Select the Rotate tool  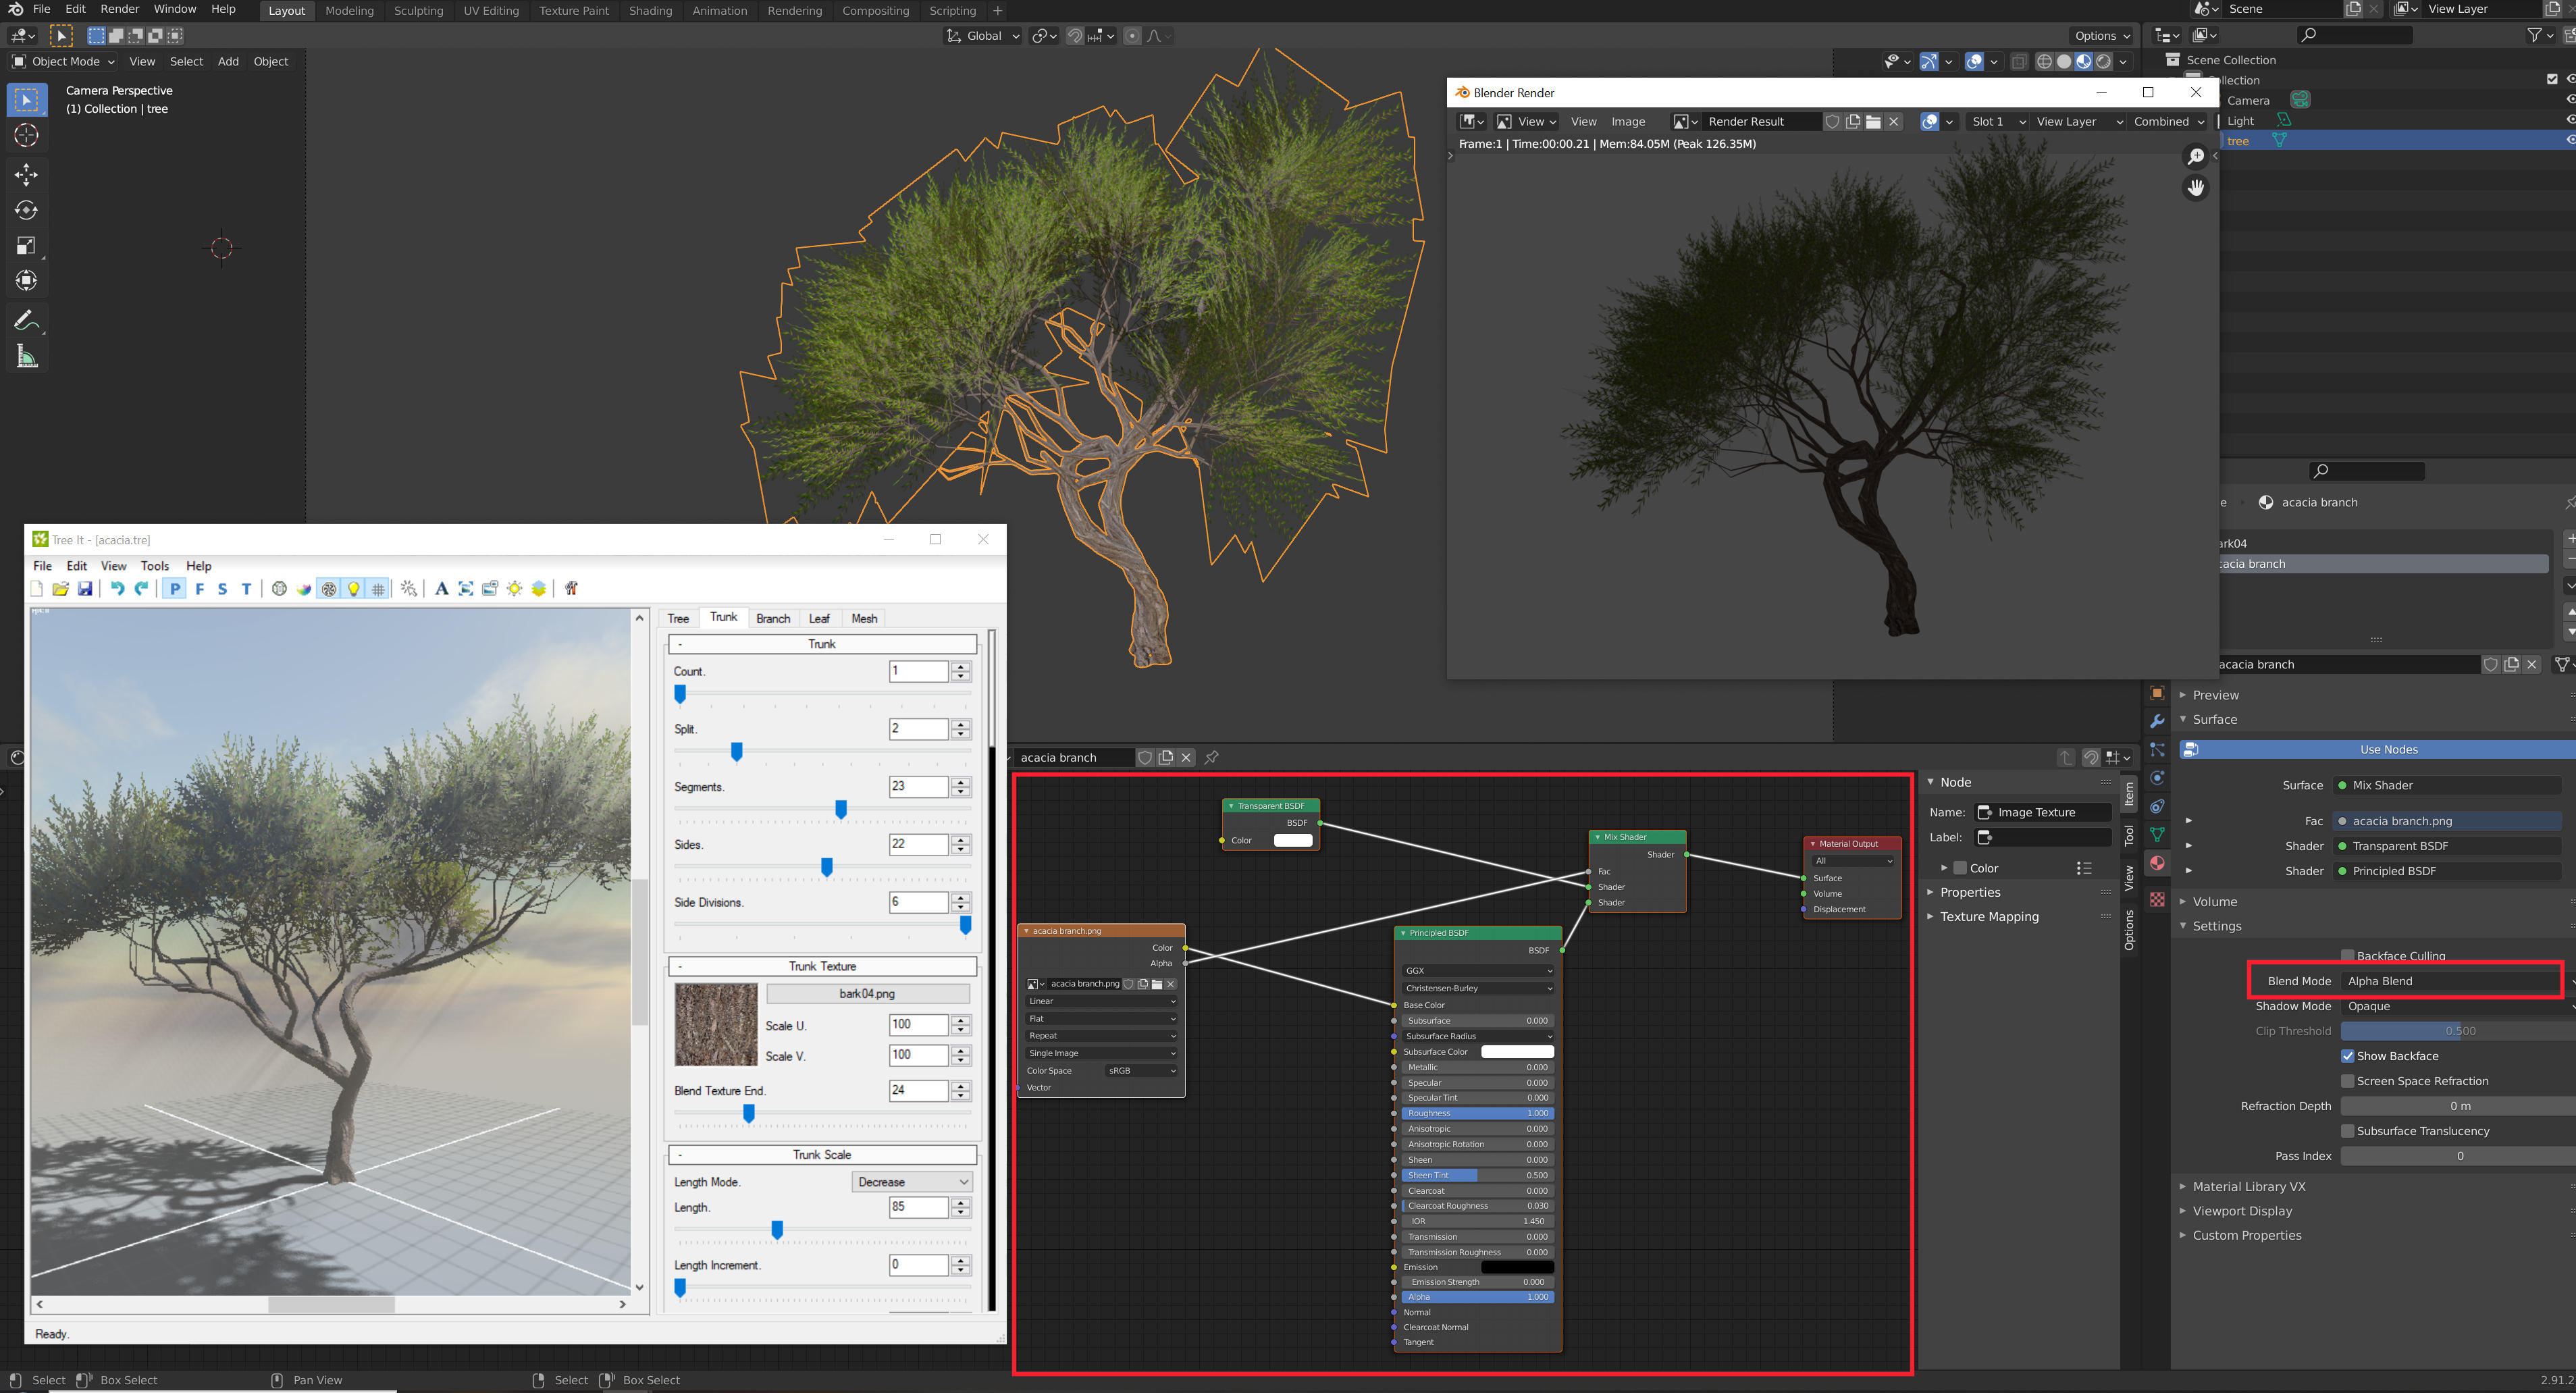27,210
